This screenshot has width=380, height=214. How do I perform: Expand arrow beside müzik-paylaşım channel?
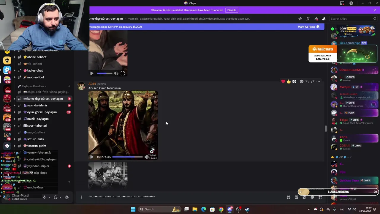click(15, 119)
